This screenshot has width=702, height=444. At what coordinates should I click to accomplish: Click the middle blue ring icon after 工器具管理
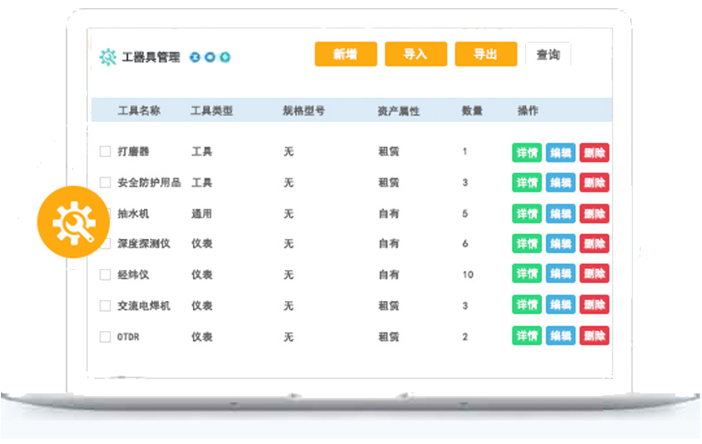210,58
